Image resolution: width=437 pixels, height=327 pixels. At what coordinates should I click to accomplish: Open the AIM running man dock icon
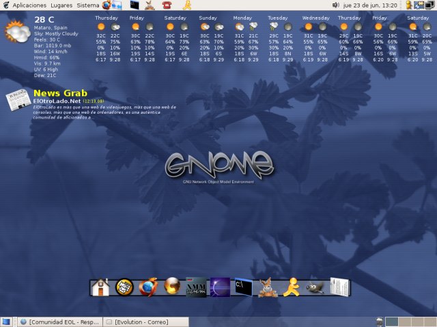coord(292,287)
